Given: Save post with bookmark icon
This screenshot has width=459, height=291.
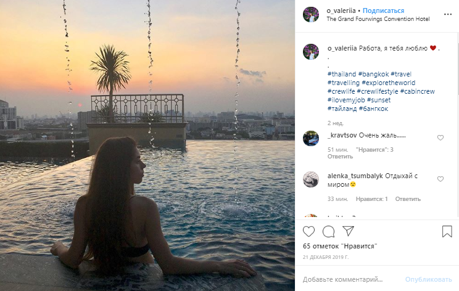Looking at the screenshot, I should click(x=447, y=232).
